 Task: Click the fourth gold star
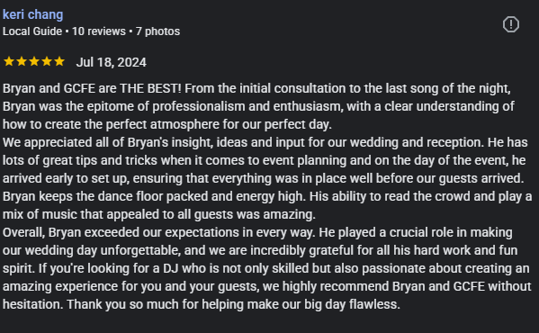pyautogui.click(x=47, y=61)
